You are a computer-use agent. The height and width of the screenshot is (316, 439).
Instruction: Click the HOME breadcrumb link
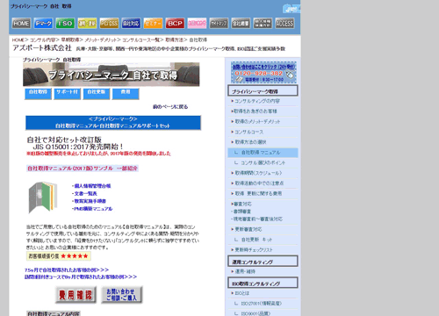(x=18, y=39)
